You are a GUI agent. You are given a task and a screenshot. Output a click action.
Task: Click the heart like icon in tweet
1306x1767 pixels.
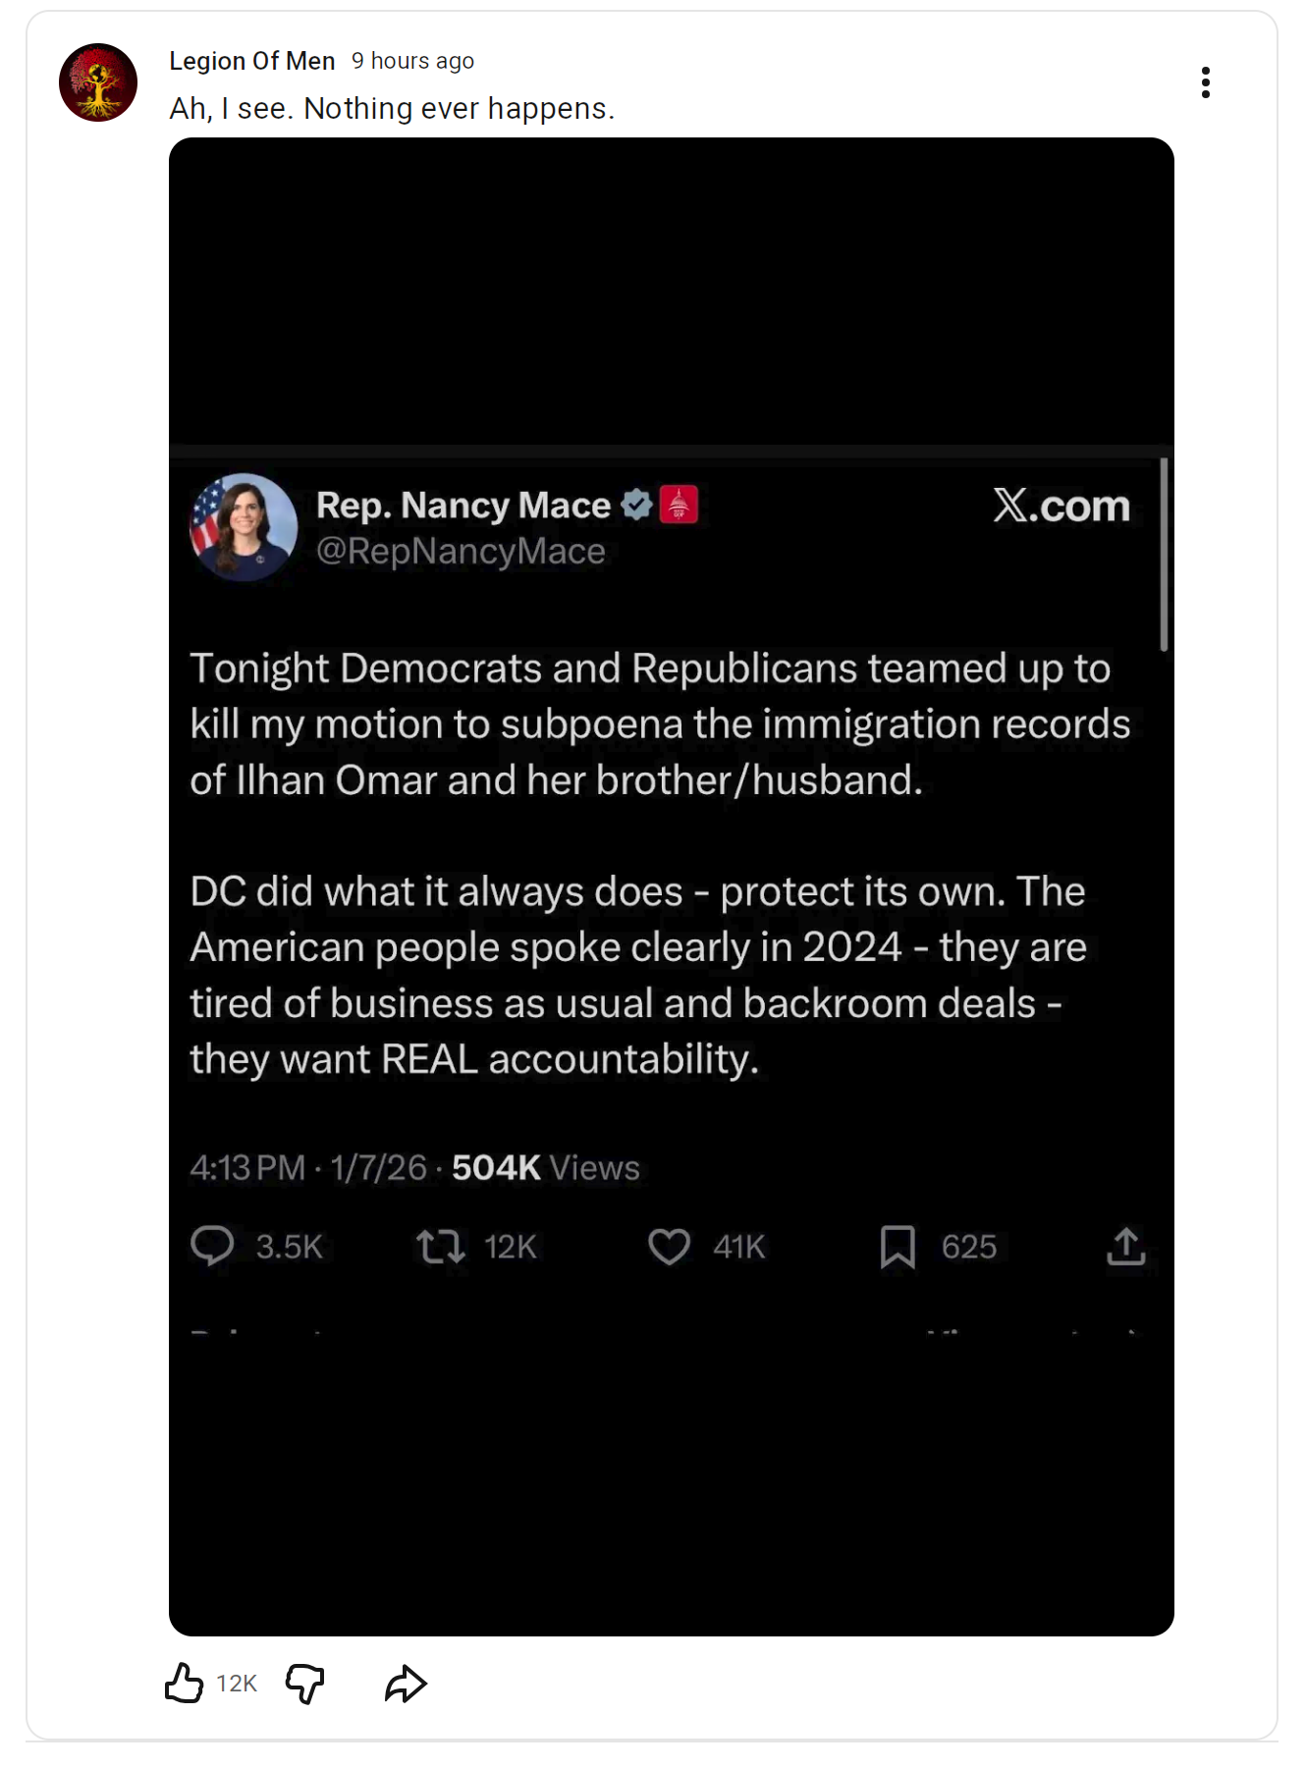pos(669,1246)
